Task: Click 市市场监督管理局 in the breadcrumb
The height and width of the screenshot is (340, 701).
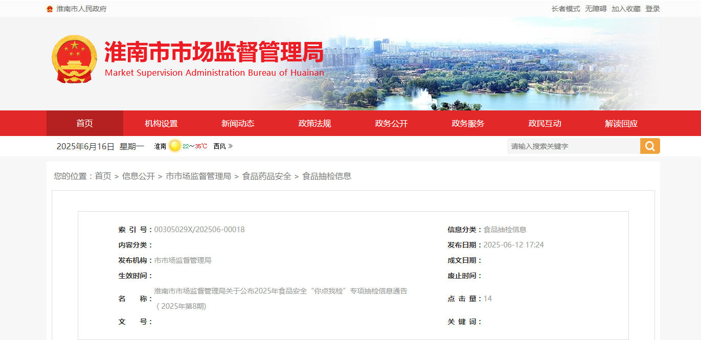Action: 198,176
